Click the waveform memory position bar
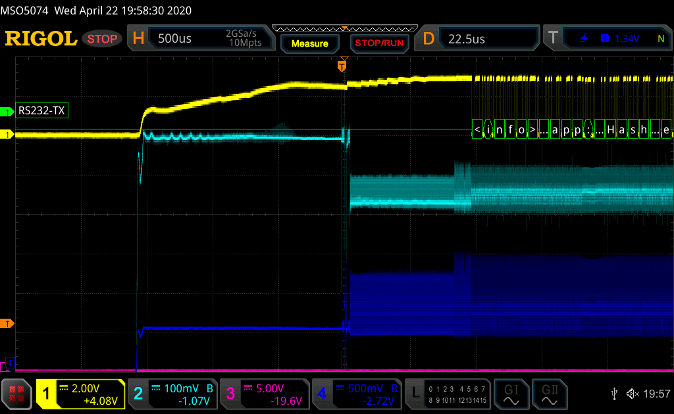674x414 pixels. click(344, 29)
